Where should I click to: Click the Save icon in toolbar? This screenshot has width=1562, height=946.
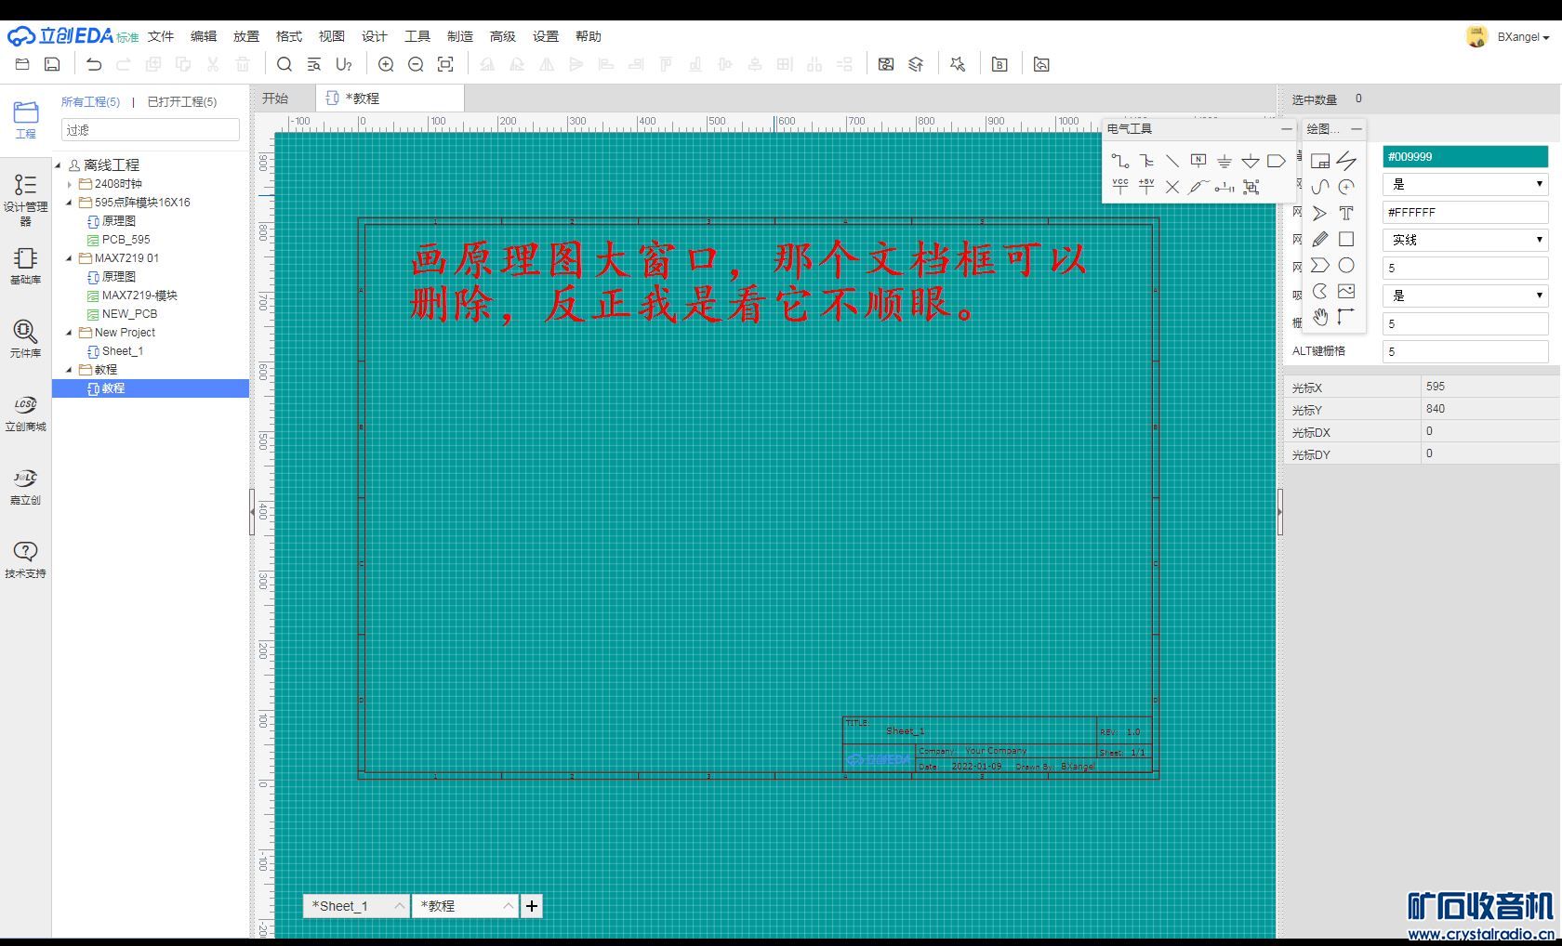point(52,64)
